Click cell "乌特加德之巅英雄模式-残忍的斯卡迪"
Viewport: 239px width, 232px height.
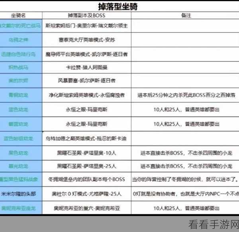86,139
